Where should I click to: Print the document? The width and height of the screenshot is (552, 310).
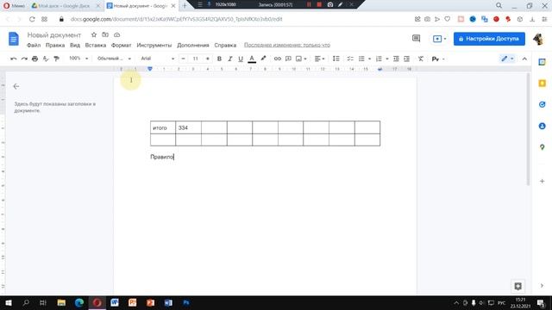(34, 59)
